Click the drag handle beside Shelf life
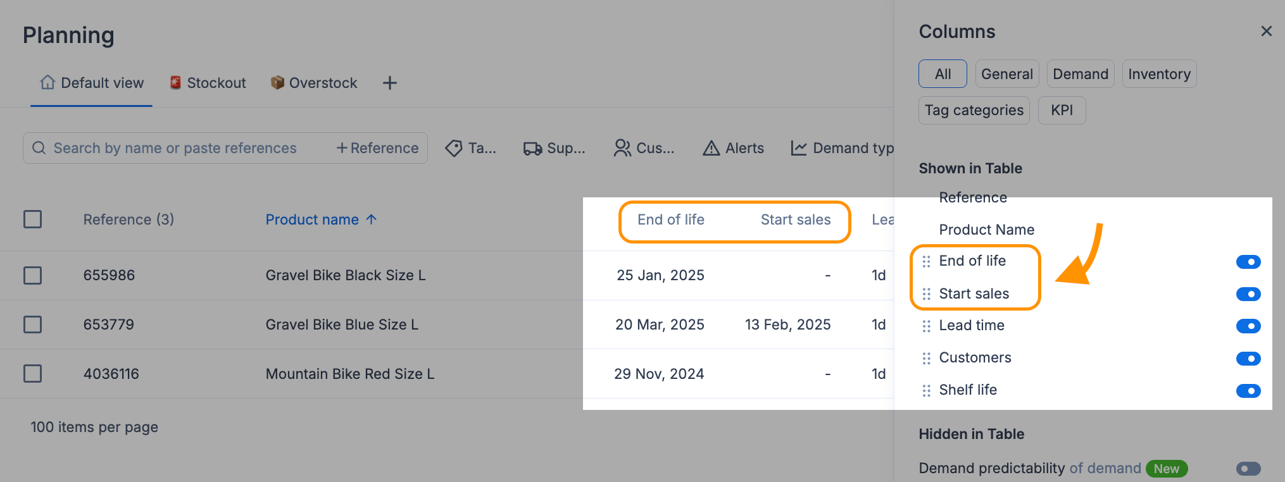This screenshot has height=482, width=1285. point(927,390)
